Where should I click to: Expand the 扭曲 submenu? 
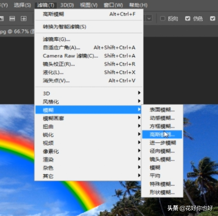pos(89,126)
